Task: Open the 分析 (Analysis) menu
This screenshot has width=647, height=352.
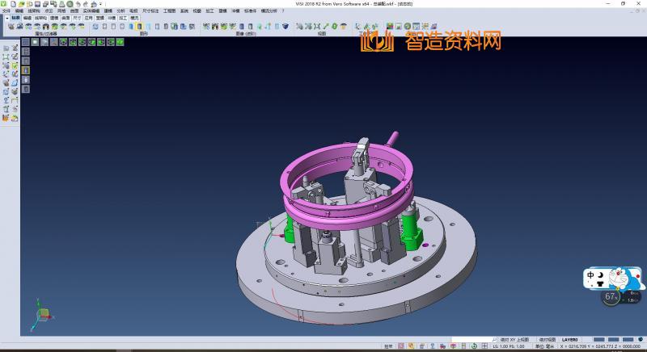Action: point(121,11)
